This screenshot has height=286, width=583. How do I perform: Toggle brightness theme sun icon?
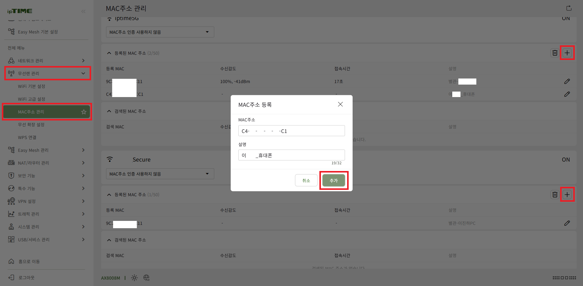tap(134, 278)
